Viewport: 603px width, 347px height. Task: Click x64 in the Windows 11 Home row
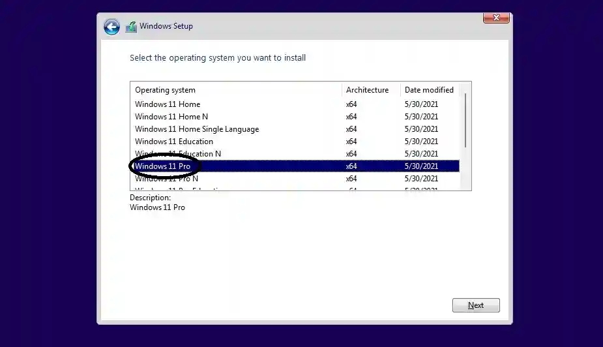click(x=351, y=104)
